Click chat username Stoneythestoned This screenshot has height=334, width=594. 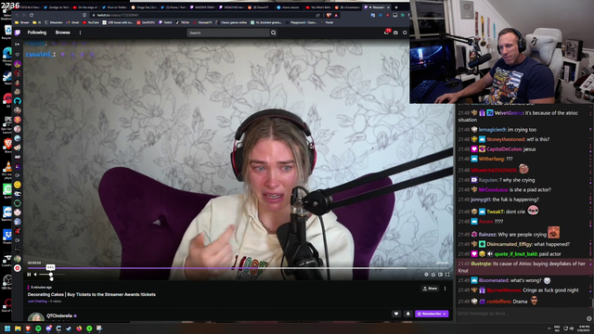tap(505, 139)
